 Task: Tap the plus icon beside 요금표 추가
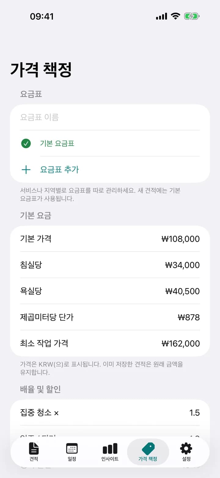point(26,170)
